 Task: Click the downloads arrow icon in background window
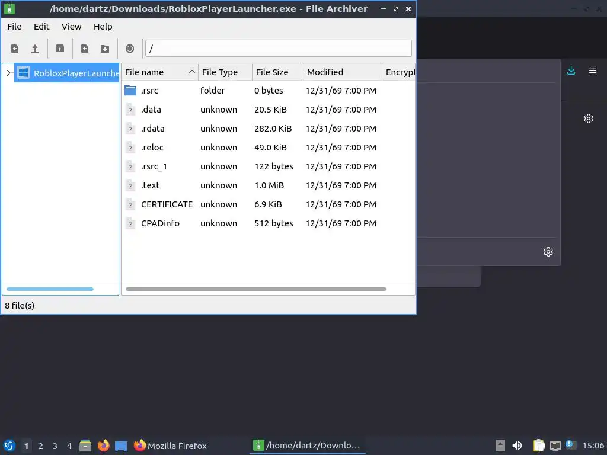571,71
